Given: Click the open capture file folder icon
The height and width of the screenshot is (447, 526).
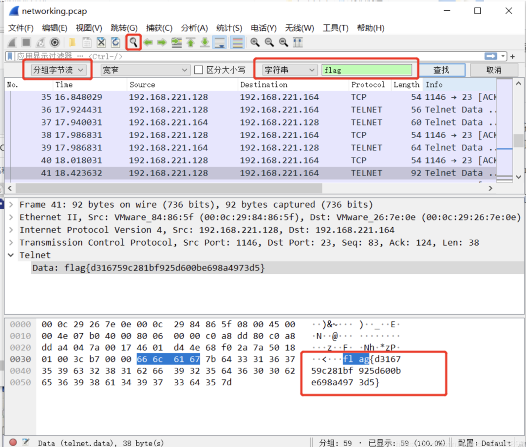Looking at the screenshot, I should (72, 42).
